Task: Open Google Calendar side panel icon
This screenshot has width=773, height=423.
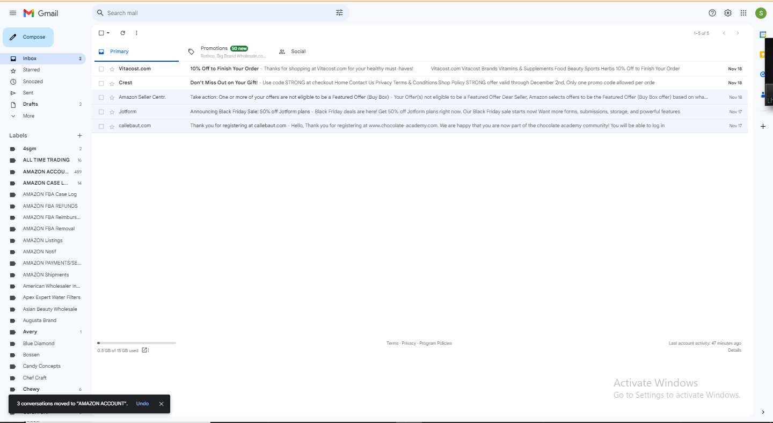Action: tap(763, 34)
